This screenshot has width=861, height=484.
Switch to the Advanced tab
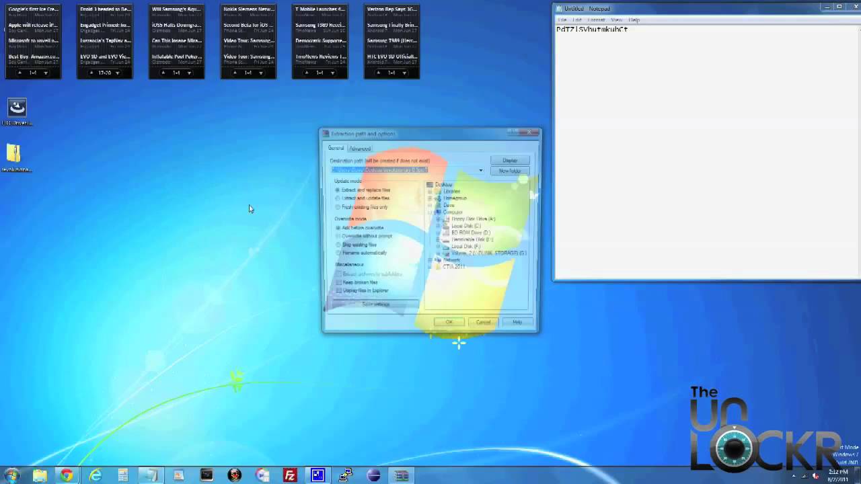pos(360,149)
